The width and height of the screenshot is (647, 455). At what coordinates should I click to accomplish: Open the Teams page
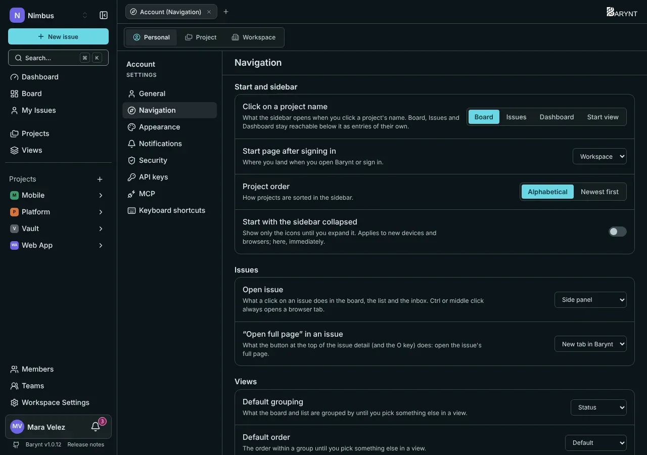(x=58, y=386)
